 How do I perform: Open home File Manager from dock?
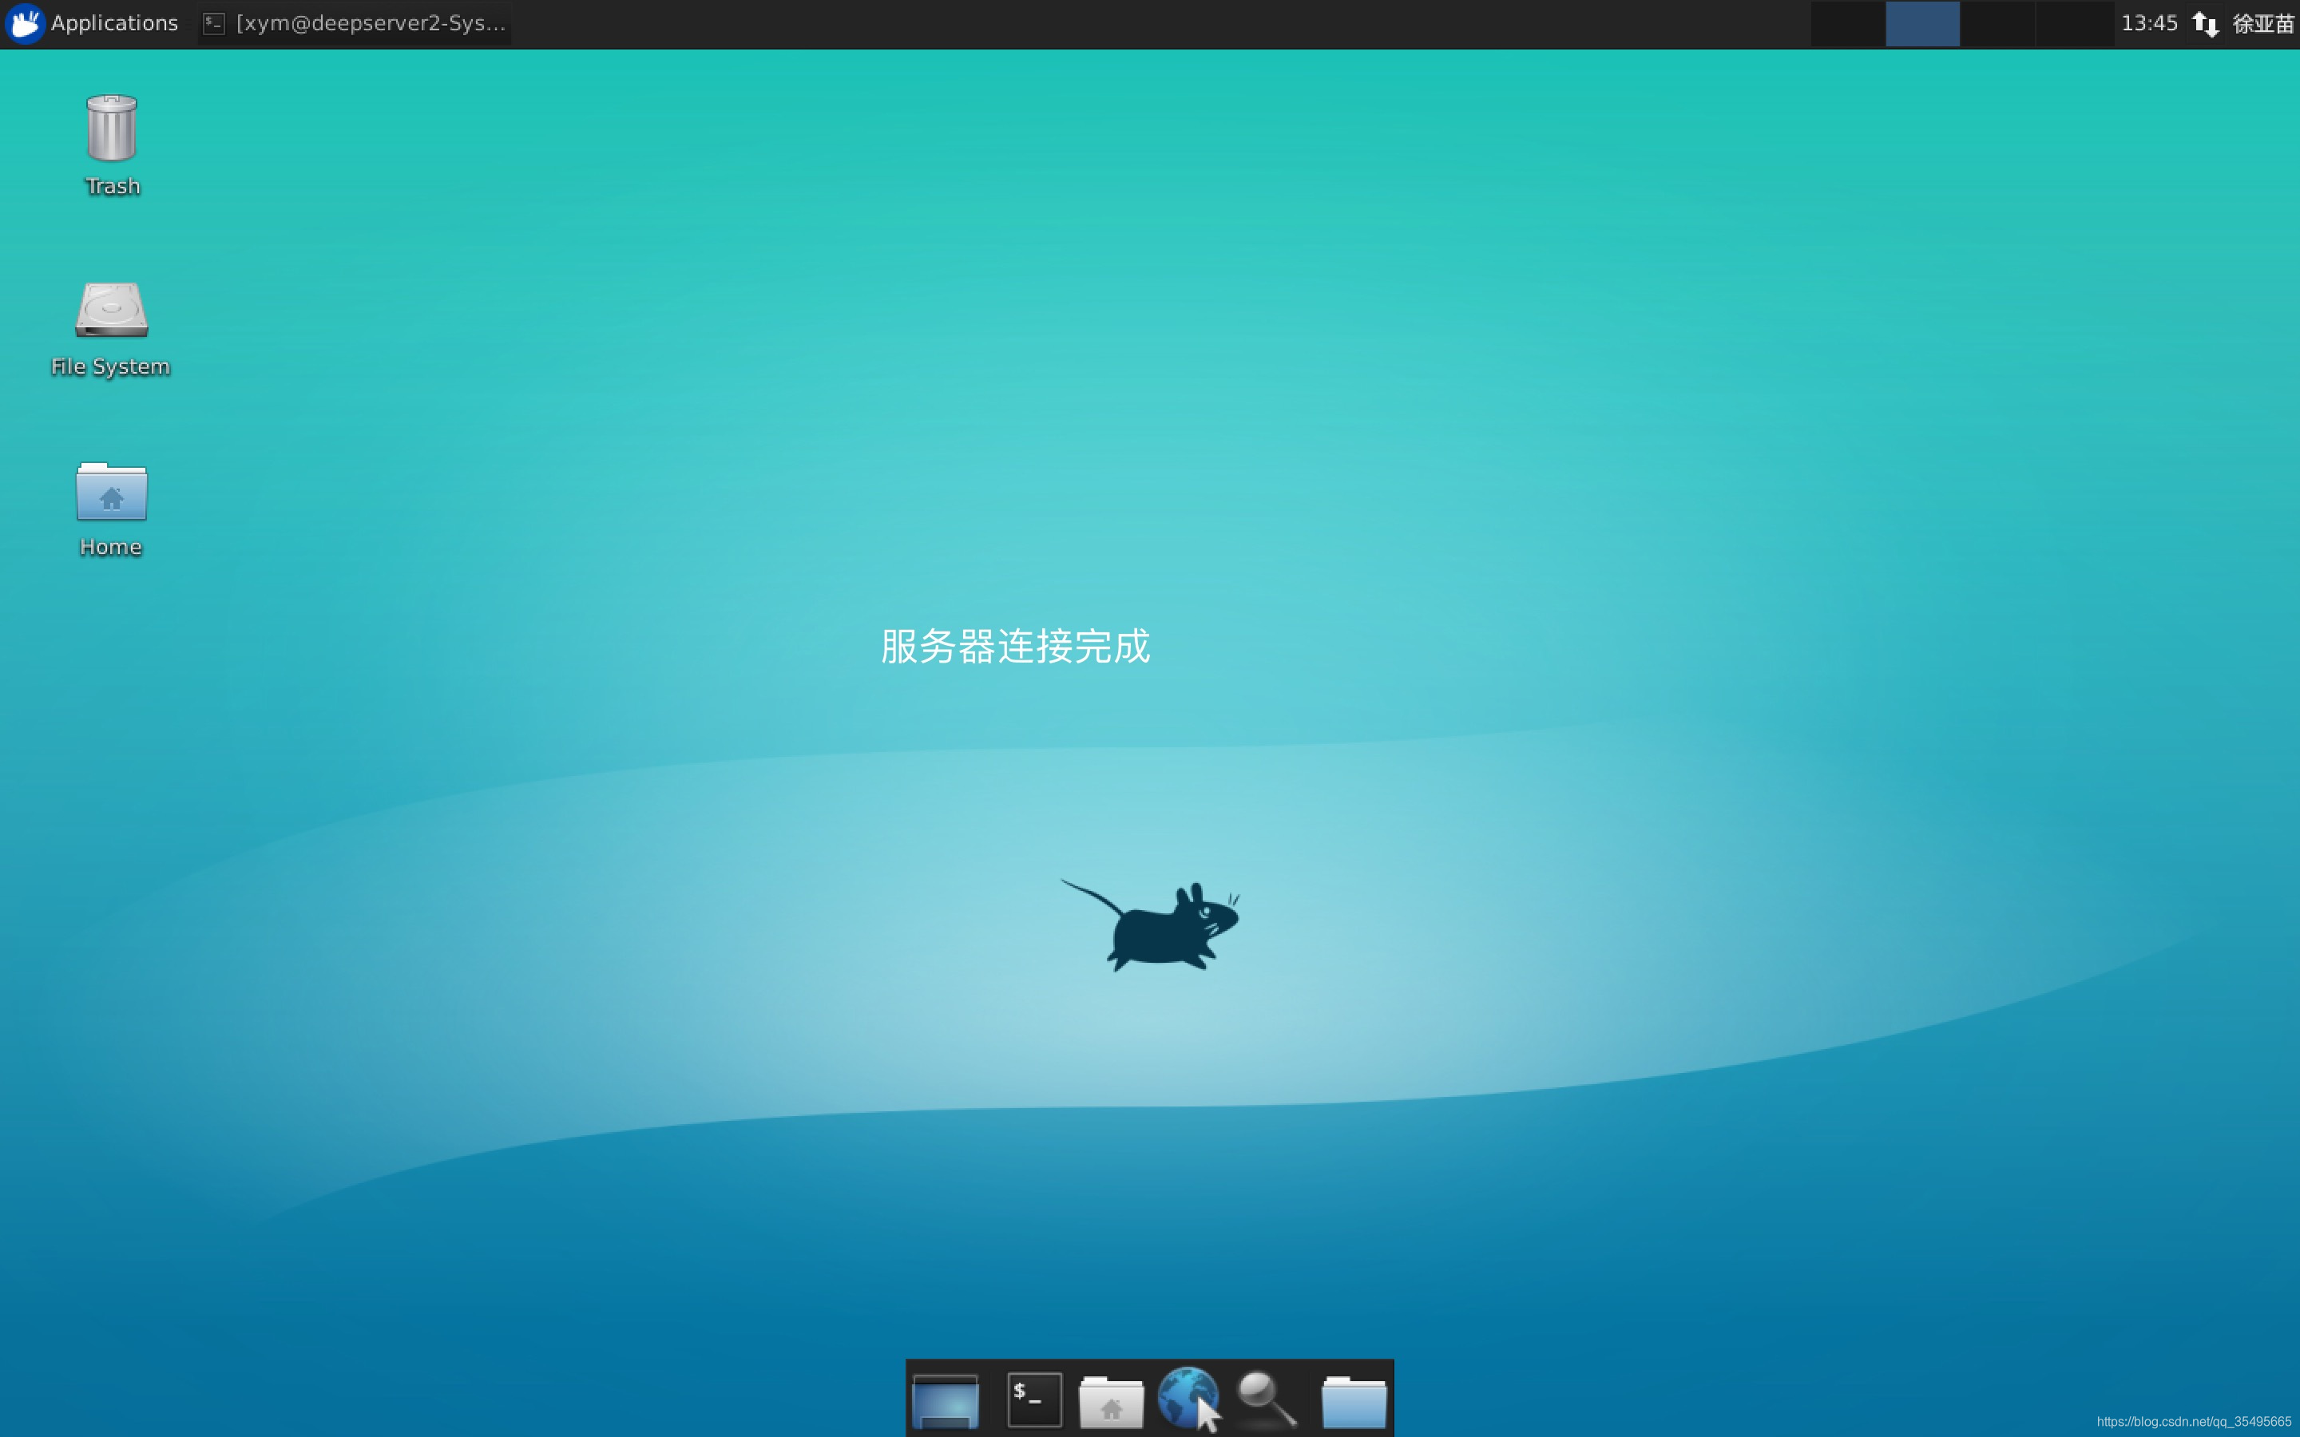[x=1111, y=1400]
